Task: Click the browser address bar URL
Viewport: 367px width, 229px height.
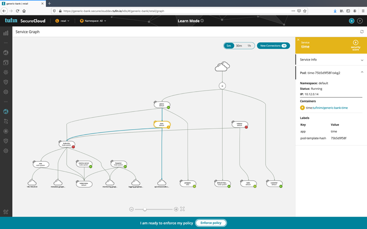Action: click(x=114, y=11)
